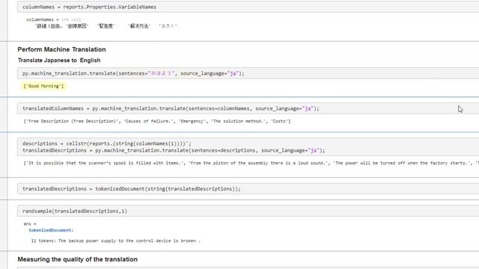Select the translated column names output list
This screenshot has width=479, height=269.
(x=157, y=121)
